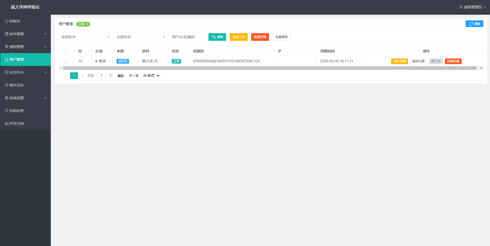Open the 全部软件 dropdown filter
490x246 pixels.
(x=85, y=37)
